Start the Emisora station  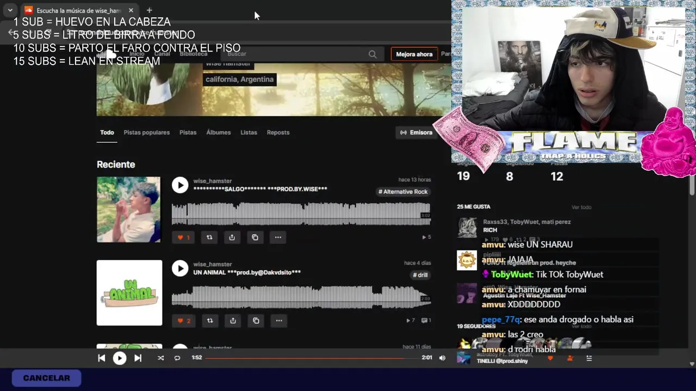(x=417, y=133)
